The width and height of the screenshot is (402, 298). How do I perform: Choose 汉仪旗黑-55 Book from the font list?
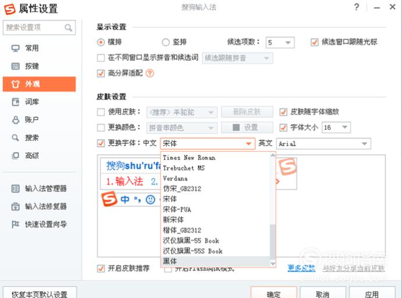[216, 241]
